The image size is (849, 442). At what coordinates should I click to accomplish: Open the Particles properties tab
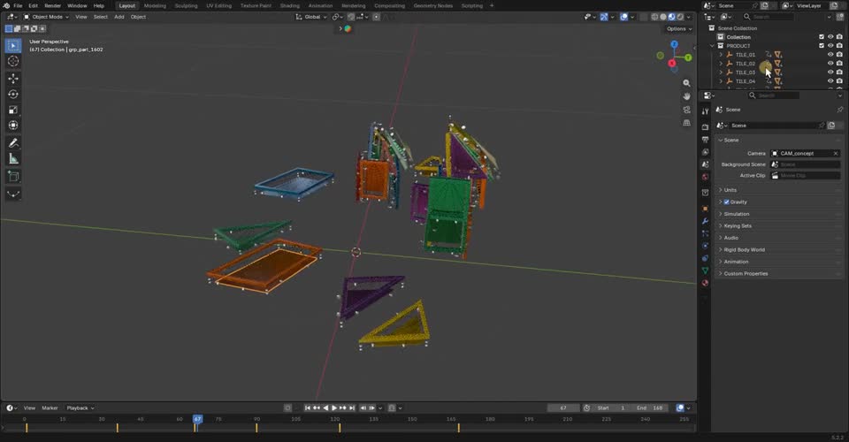705,233
